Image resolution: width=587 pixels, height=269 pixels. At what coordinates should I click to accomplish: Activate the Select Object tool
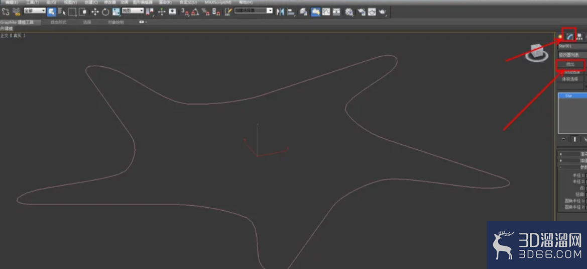[x=51, y=12]
